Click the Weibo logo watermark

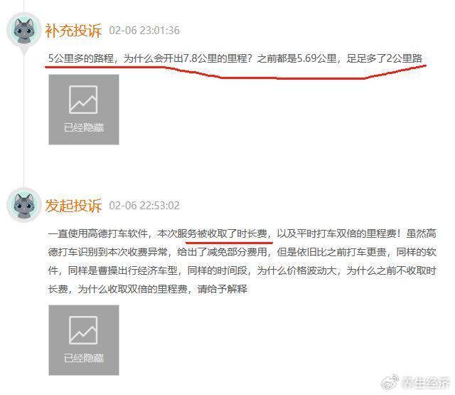click(x=390, y=382)
